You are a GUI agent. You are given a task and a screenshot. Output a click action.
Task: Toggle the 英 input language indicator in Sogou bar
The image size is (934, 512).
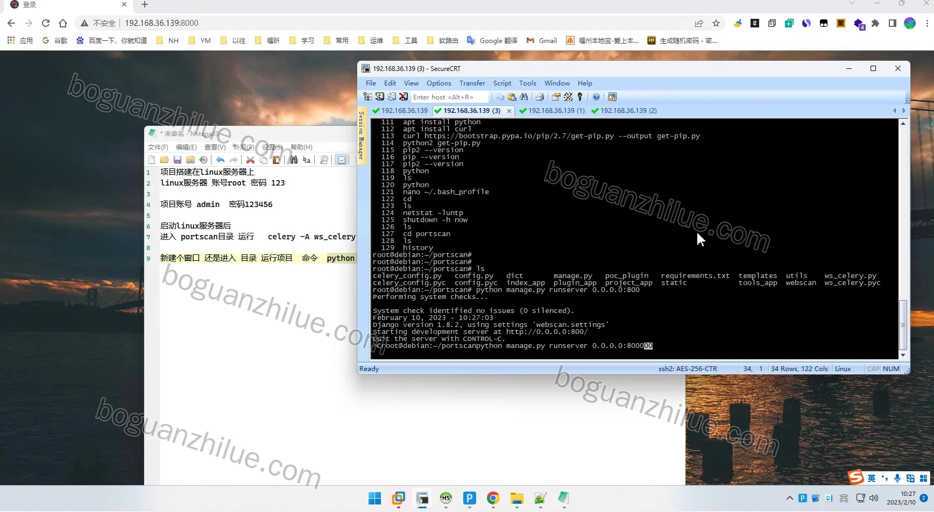[872, 478]
